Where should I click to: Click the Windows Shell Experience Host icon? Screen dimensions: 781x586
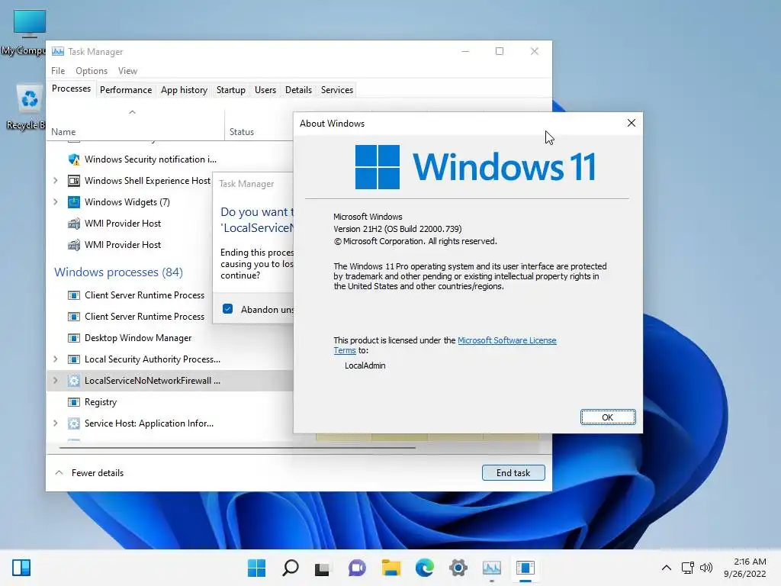[x=74, y=181]
